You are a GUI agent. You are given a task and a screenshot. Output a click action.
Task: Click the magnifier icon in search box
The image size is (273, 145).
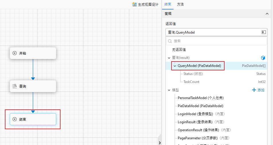click(x=170, y=41)
